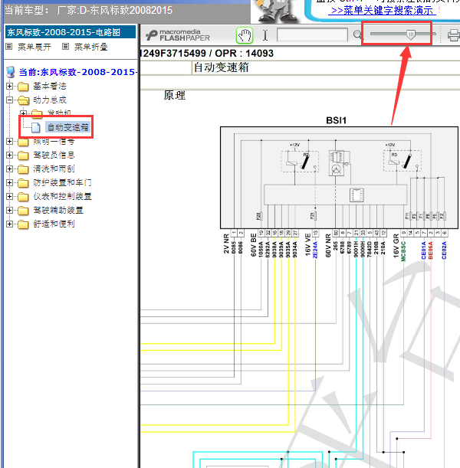The width and height of the screenshot is (460, 468).
Task: Click the FlashPaper logo
Action: coord(178,35)
